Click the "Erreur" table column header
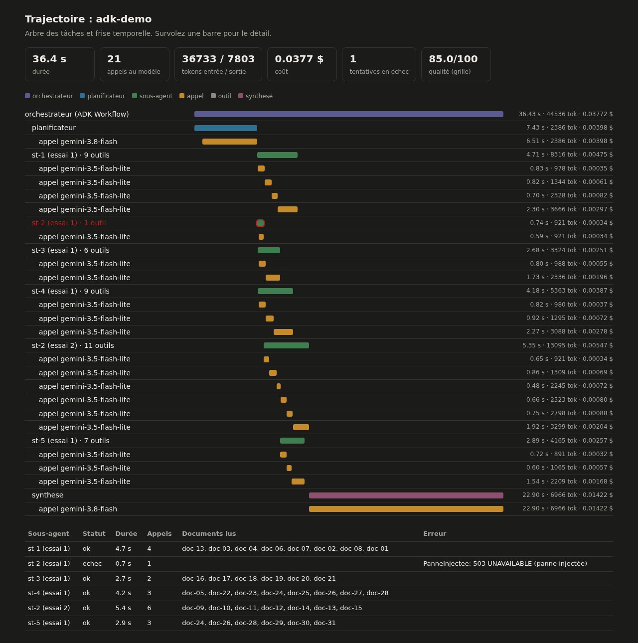 [435, 534]
